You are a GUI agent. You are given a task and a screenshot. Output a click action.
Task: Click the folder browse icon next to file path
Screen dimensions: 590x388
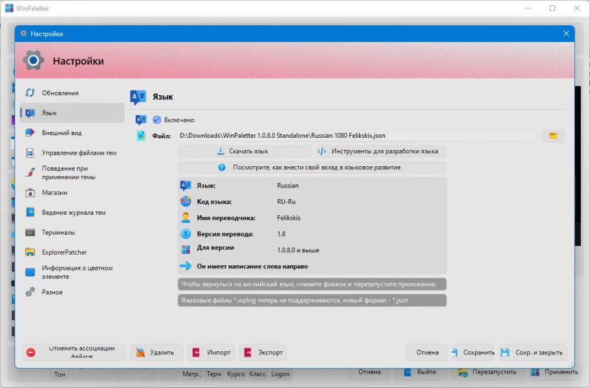pos(553,136)
